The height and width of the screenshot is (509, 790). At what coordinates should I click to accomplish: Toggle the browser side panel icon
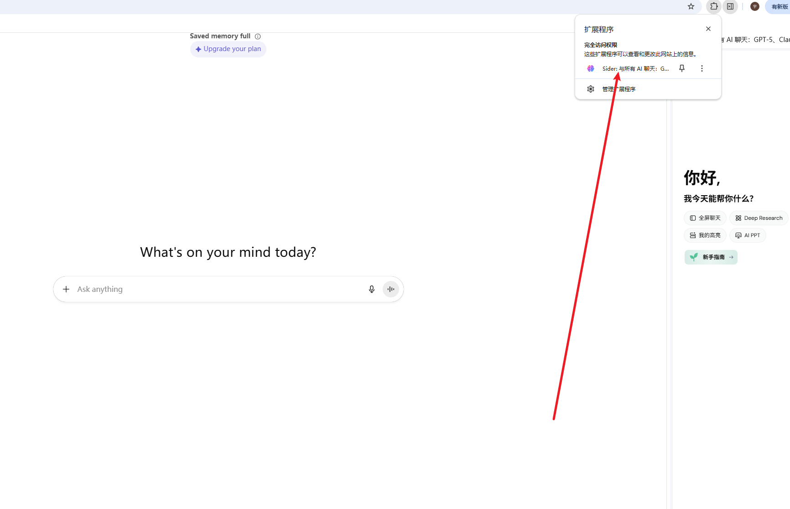coord(730,6)
